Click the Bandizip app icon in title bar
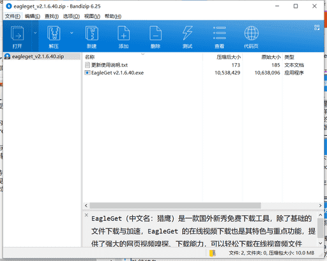The image size is (327, 261). [9, 6]
